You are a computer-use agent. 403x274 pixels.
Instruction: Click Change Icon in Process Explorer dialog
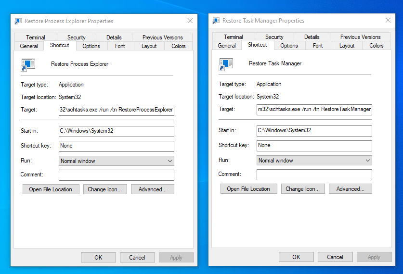[x=105, y=189]
